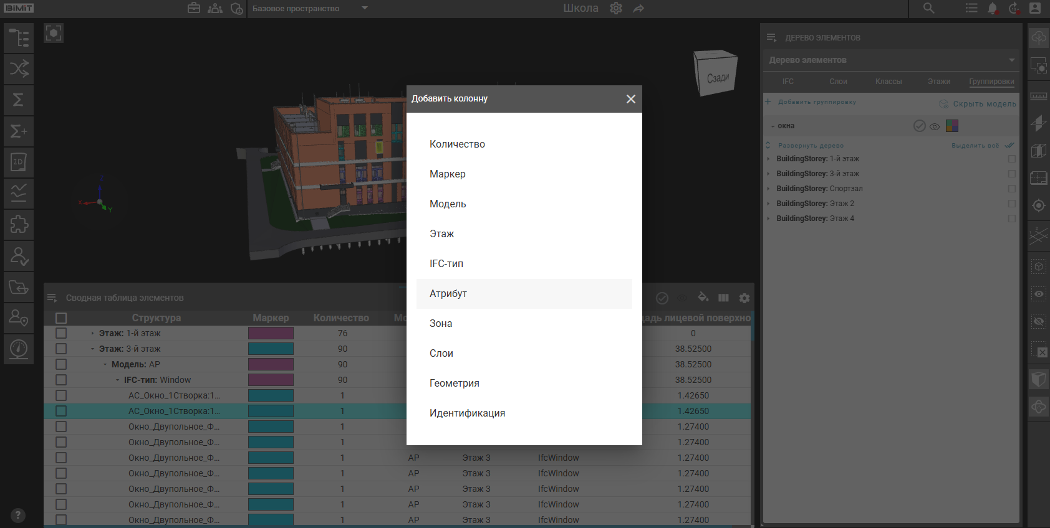Viewport: 1050px width, 528px height.
Task: Collapse the Этаж: 3-й этаж row
Action: (92, 349)
